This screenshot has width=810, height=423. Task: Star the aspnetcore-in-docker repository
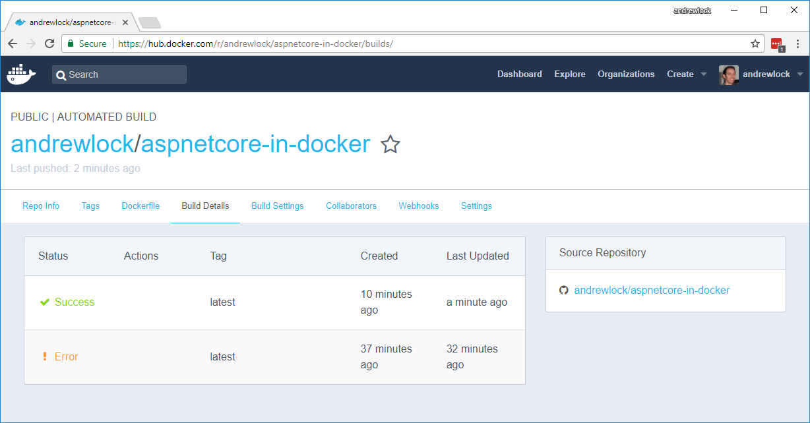coord(390,144)
